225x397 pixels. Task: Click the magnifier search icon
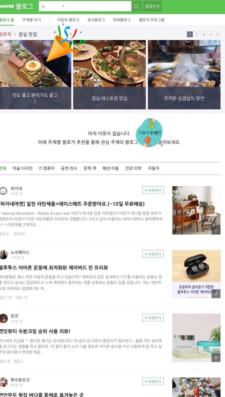tap(137, 6)
